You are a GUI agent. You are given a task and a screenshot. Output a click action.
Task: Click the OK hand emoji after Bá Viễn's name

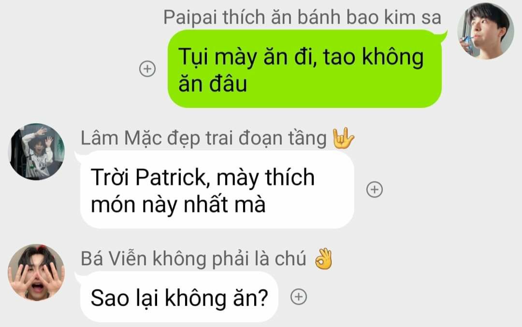click(323, 259)
